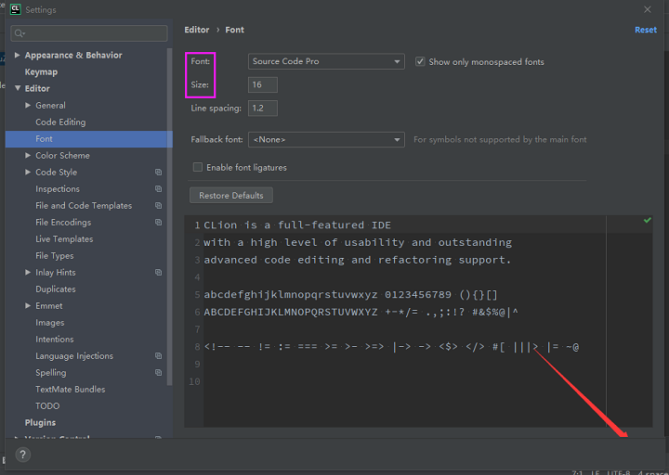The width and height of the screenshot is (669, 475).
Task: Open Intentions settings page
Action: click(54, 340)
